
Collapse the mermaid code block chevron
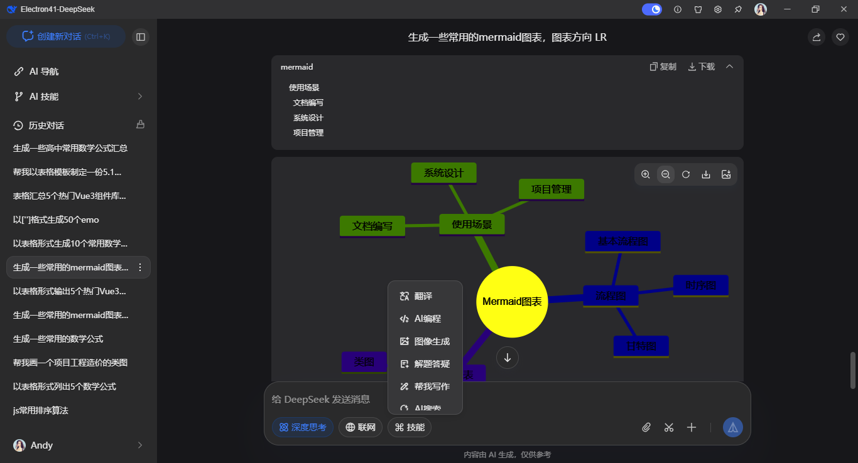(729, 67)
